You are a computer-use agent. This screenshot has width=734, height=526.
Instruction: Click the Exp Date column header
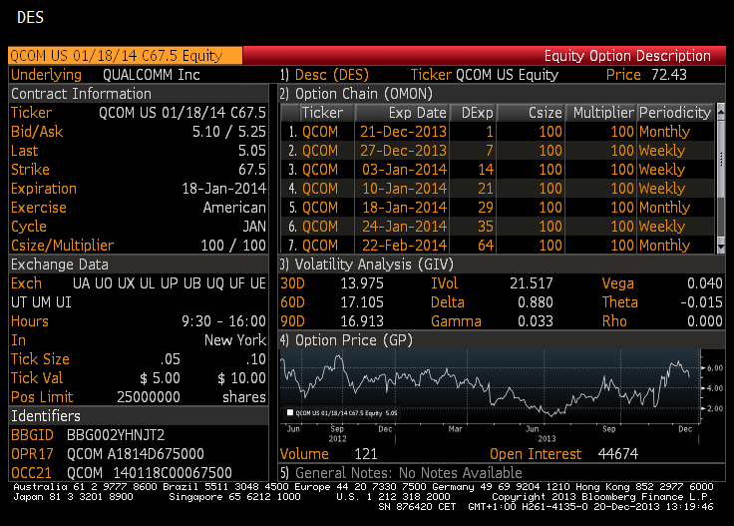[402, 113]
